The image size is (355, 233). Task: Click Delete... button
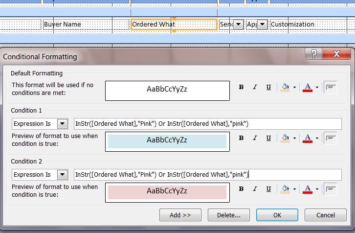tap(229, 215)
